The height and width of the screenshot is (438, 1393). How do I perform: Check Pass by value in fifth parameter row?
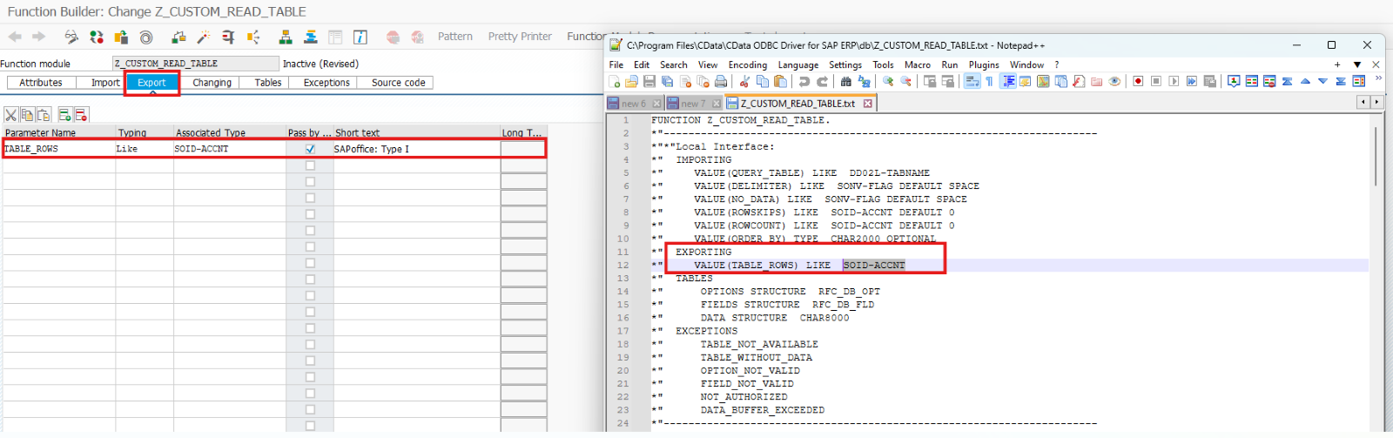pyautogui.click(x=310, y=214)
